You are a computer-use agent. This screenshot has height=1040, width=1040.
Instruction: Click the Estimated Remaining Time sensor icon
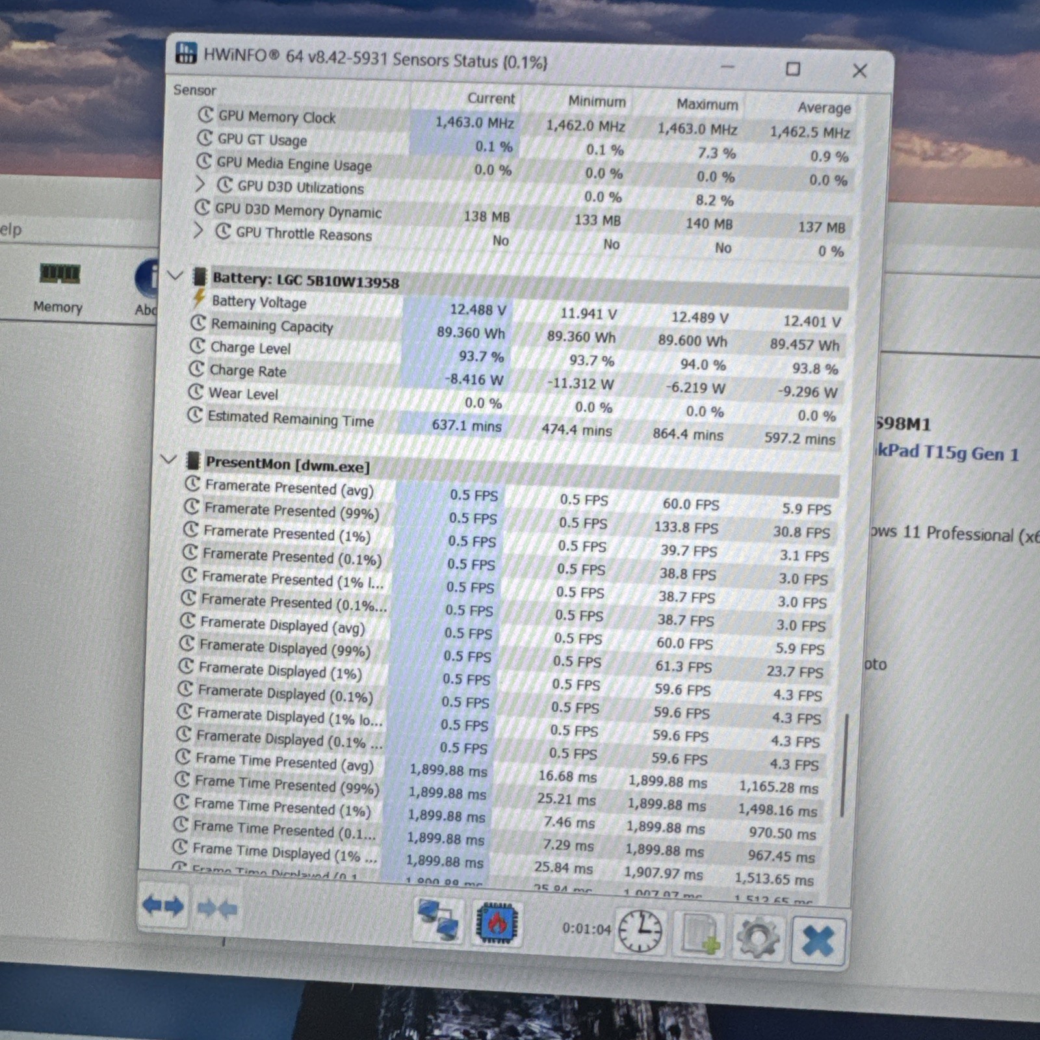pos(194,415)
